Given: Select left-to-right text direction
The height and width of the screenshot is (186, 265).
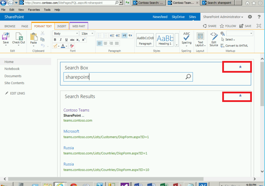Looking at the screenshot, I should pyautogui.click(x=124, y=35).
